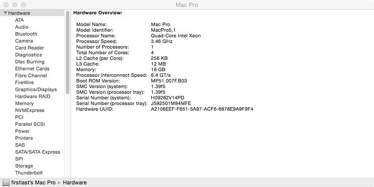Show Thunderbolt information
The height and width of the screenshot is (187, 374).
[29, 173]
